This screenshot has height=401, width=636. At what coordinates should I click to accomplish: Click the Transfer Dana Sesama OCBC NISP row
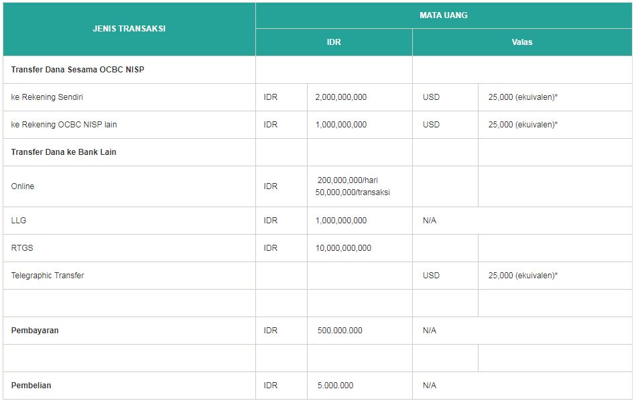(78, 69)
